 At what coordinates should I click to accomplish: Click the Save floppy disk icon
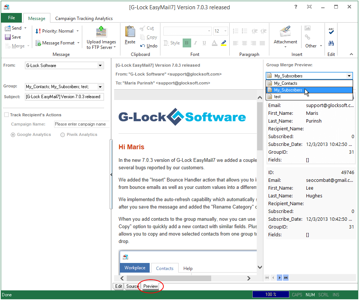(8, 37)
